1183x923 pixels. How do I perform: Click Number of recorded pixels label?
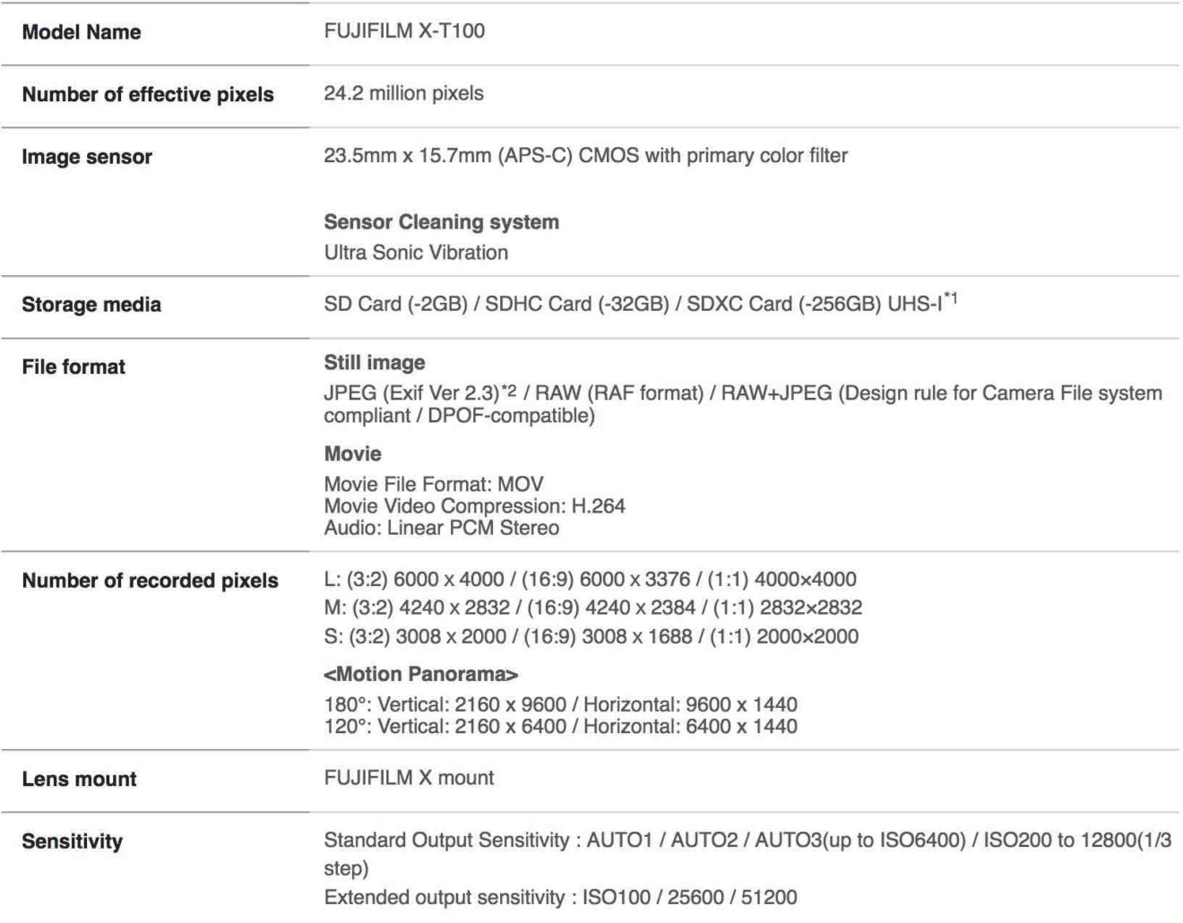point(151,581)
